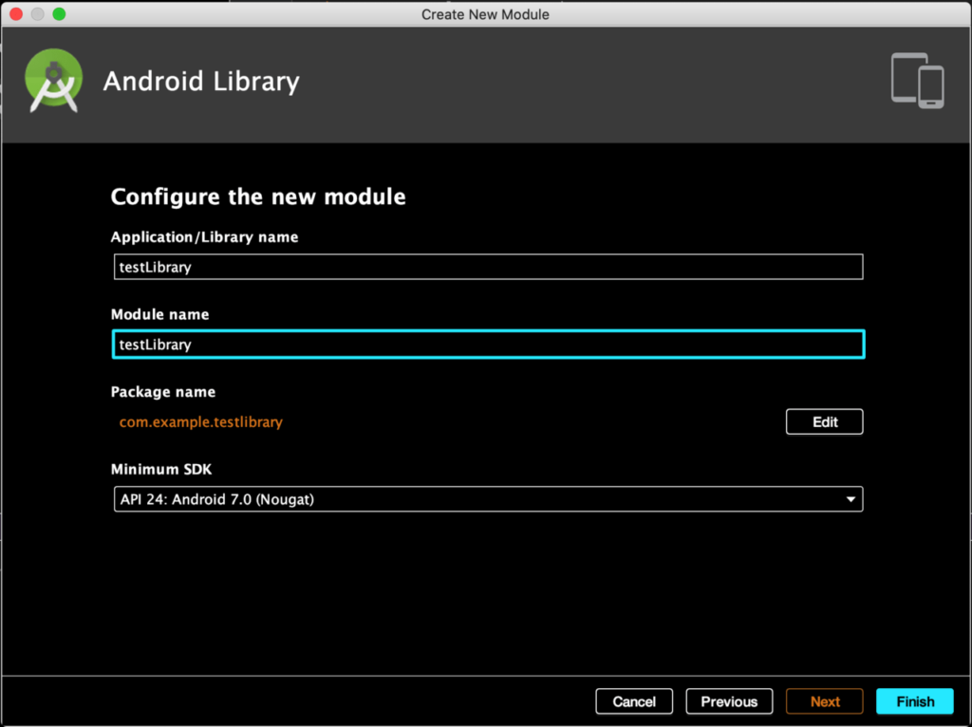Image resolution: width=972 pixels, height=727 pixels.
Task: Proceed with the Next button
Action: tap(825, 701)
